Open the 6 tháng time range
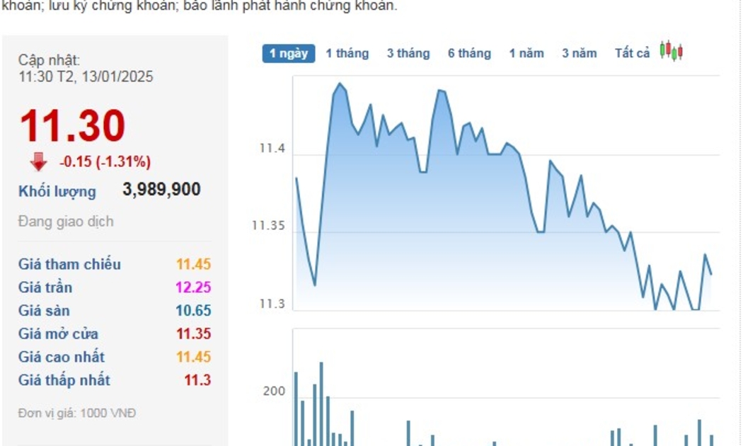Image resolution: width=743 pixels, height=446 pixels. [x=469, y=53]
